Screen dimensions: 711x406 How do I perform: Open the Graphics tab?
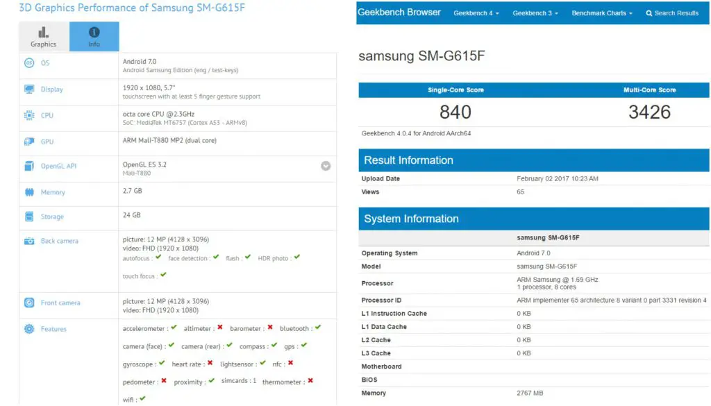click(x=44, y=36)
